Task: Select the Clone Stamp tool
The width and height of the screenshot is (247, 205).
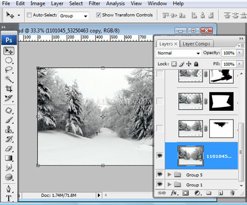Action: click(x=9, y=129)
